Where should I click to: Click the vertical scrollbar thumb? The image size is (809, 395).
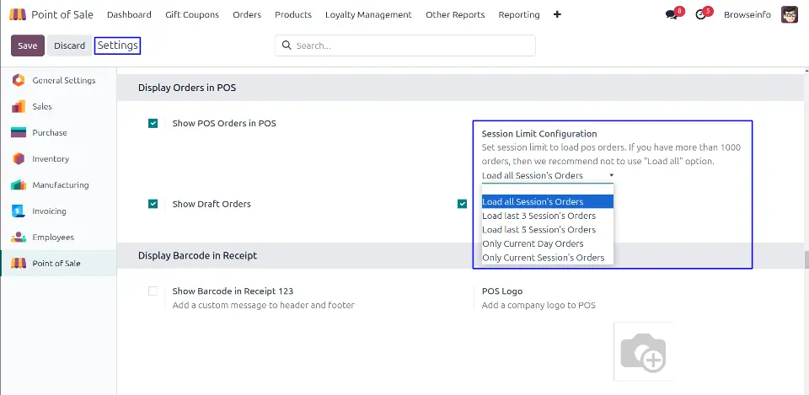pos(806,260)
